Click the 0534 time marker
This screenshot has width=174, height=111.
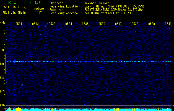coord(69,24)
